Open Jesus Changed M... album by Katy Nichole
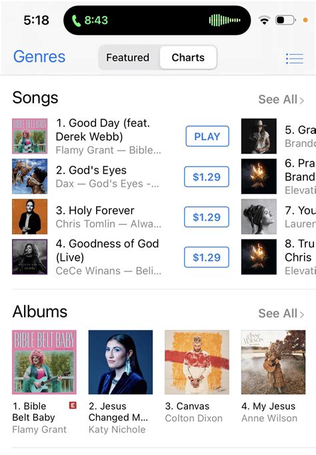 click(x=121, y=362)
